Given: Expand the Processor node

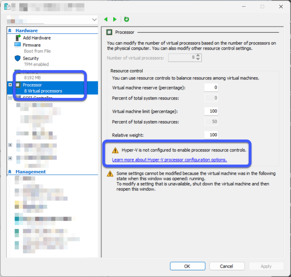Looking at the screenshot, I should pyautogui.click(x=10, y=85).
